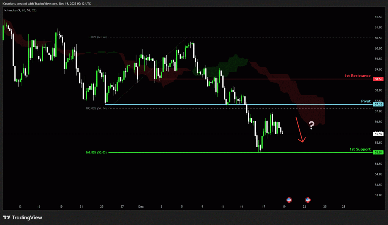Screen dimensions: 388x225
Task: Click the 'Dec' label on the date axis
Action: [141, 207]
